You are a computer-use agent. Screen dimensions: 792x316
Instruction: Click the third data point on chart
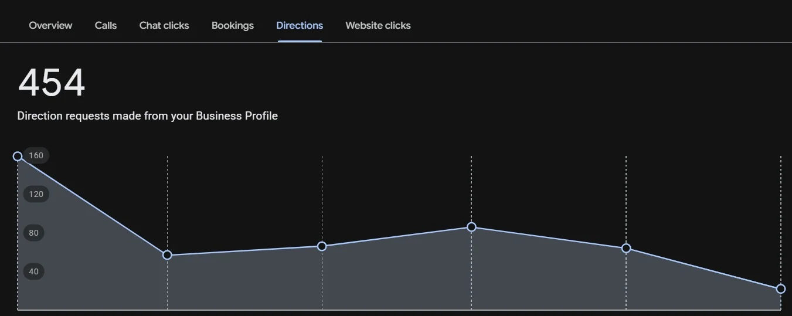tap(322, 246)
